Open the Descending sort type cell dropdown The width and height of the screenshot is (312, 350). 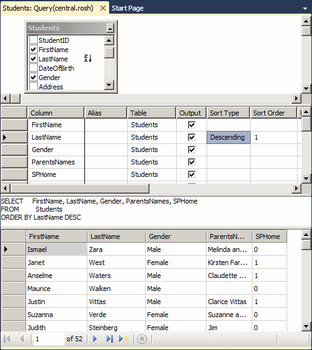228,137
